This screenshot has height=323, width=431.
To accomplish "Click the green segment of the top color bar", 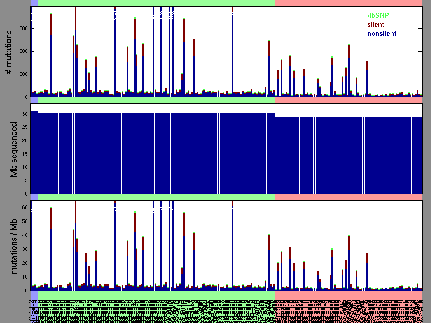I will click(156, 3).
